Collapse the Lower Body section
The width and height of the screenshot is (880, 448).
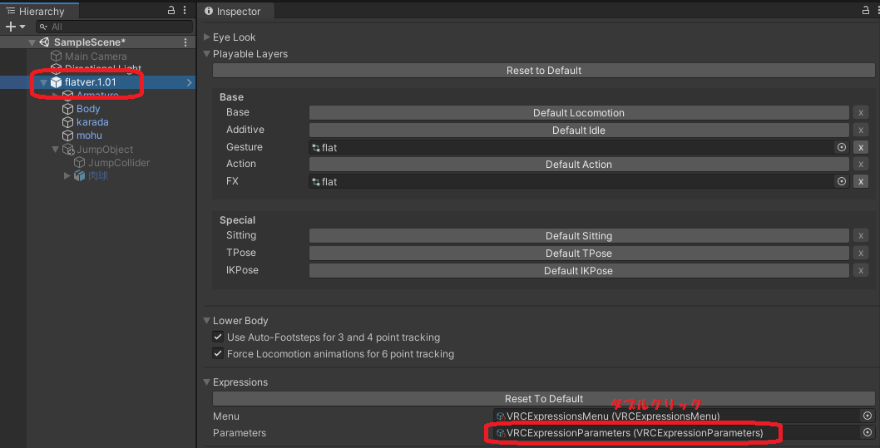tap(206, 321)
